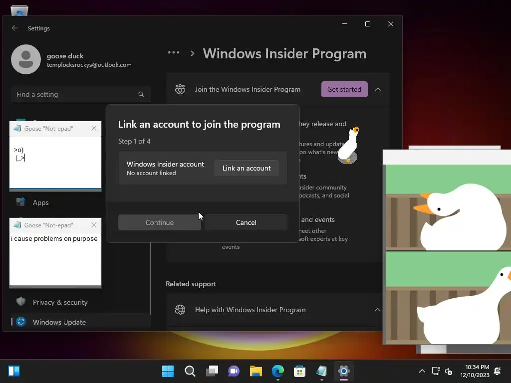Click the 'i cause problems on purpose' text
Image resolution: width=511 pixels, height=383 pixels.
tap(54, 239)
